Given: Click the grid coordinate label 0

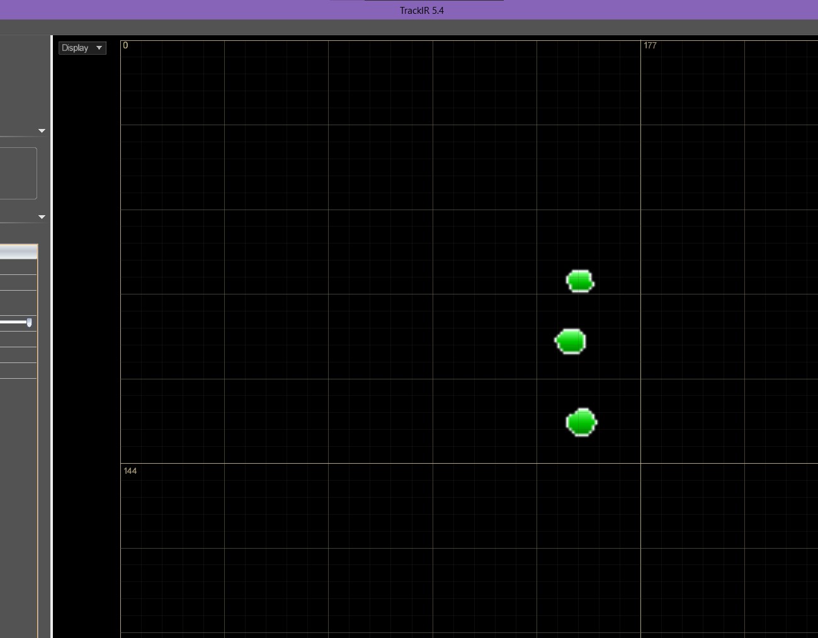Looking at the screenshot, I should (x=125, y=45).
